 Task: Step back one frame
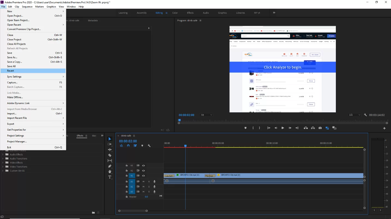pyautogui.click(x=276, y=128)
